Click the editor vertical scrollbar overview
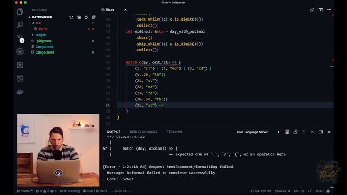Viewport: 347px width, 195px height. 332,70
